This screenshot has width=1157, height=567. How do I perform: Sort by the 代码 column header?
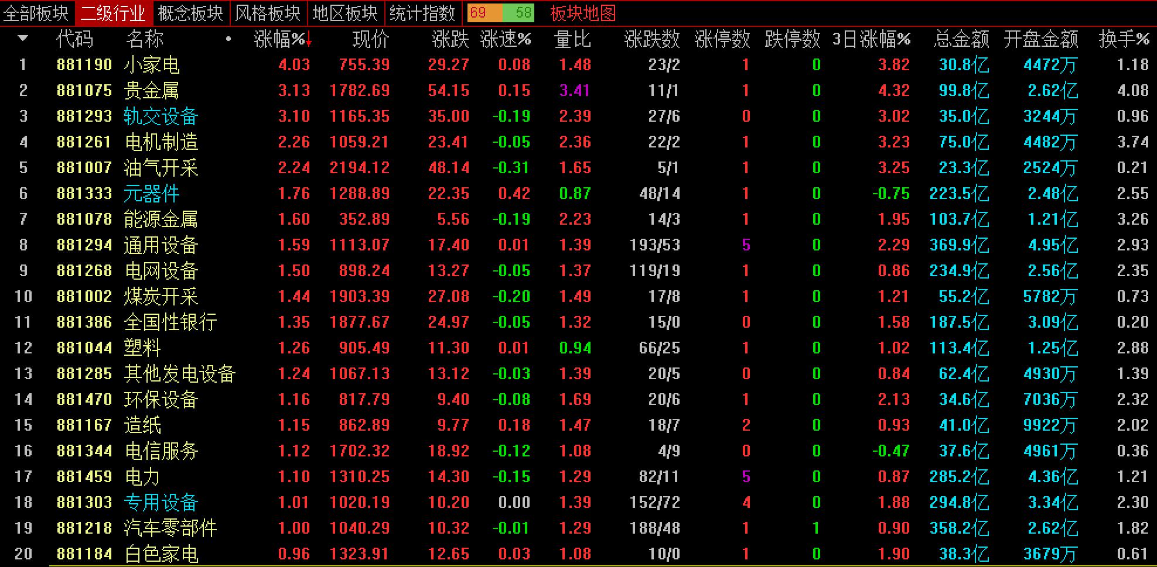pos(74,39)
